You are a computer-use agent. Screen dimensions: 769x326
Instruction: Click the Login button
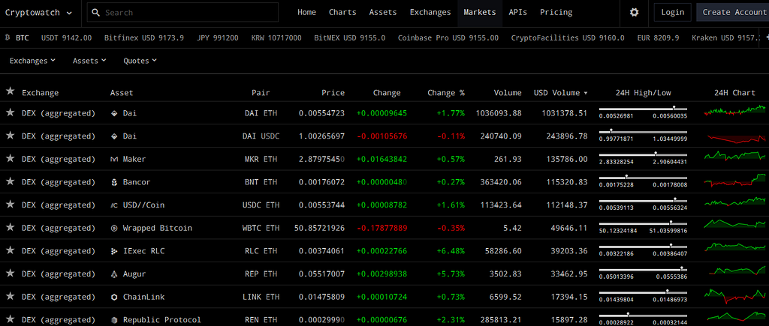(x=672, y=12)
